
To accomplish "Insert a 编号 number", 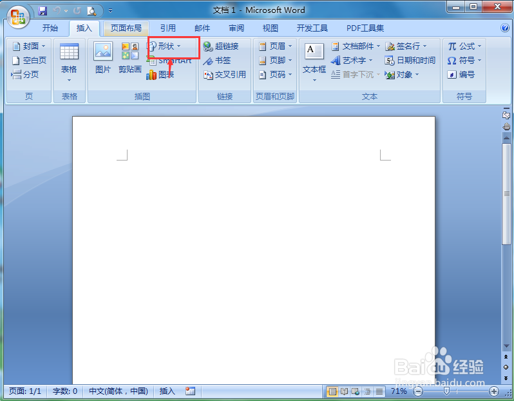I will [x=461, y=75].
